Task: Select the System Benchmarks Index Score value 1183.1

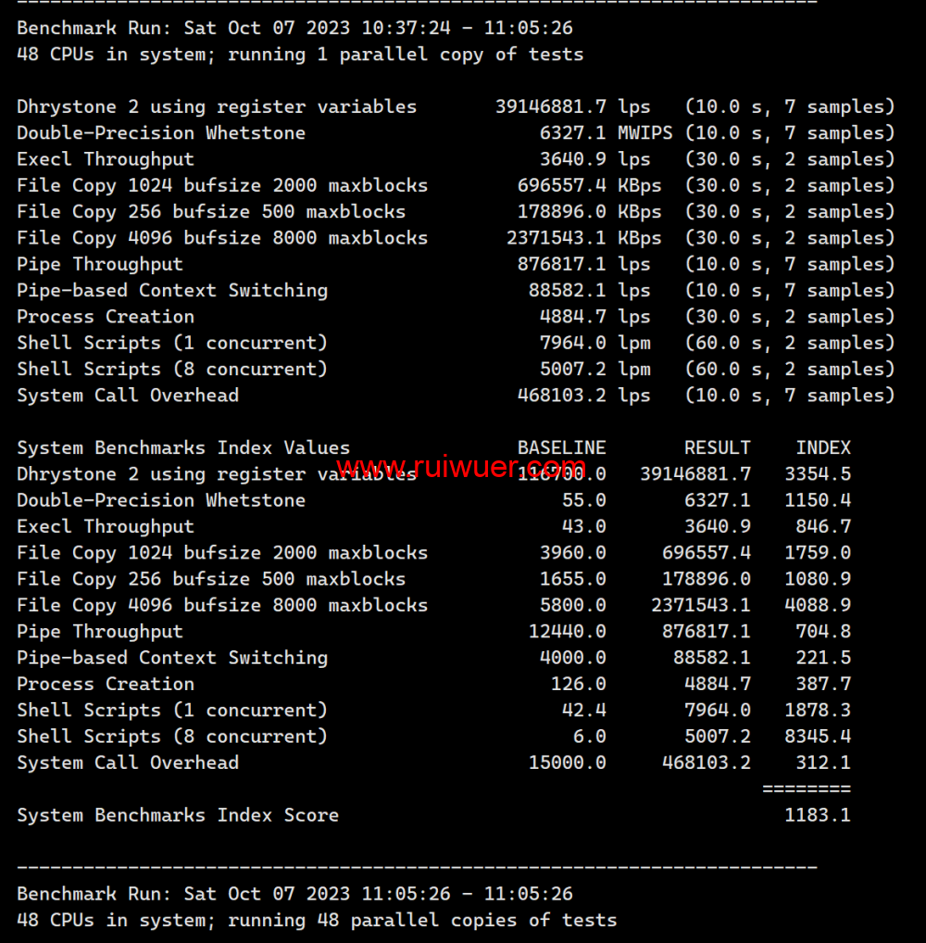Action: [817, 815]
